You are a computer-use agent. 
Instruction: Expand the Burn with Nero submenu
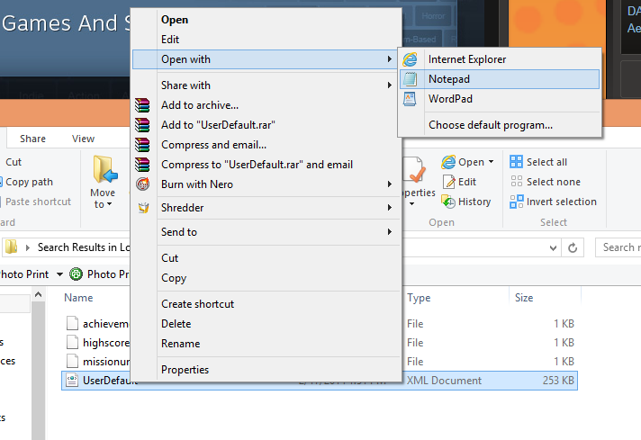click(266, 184)
